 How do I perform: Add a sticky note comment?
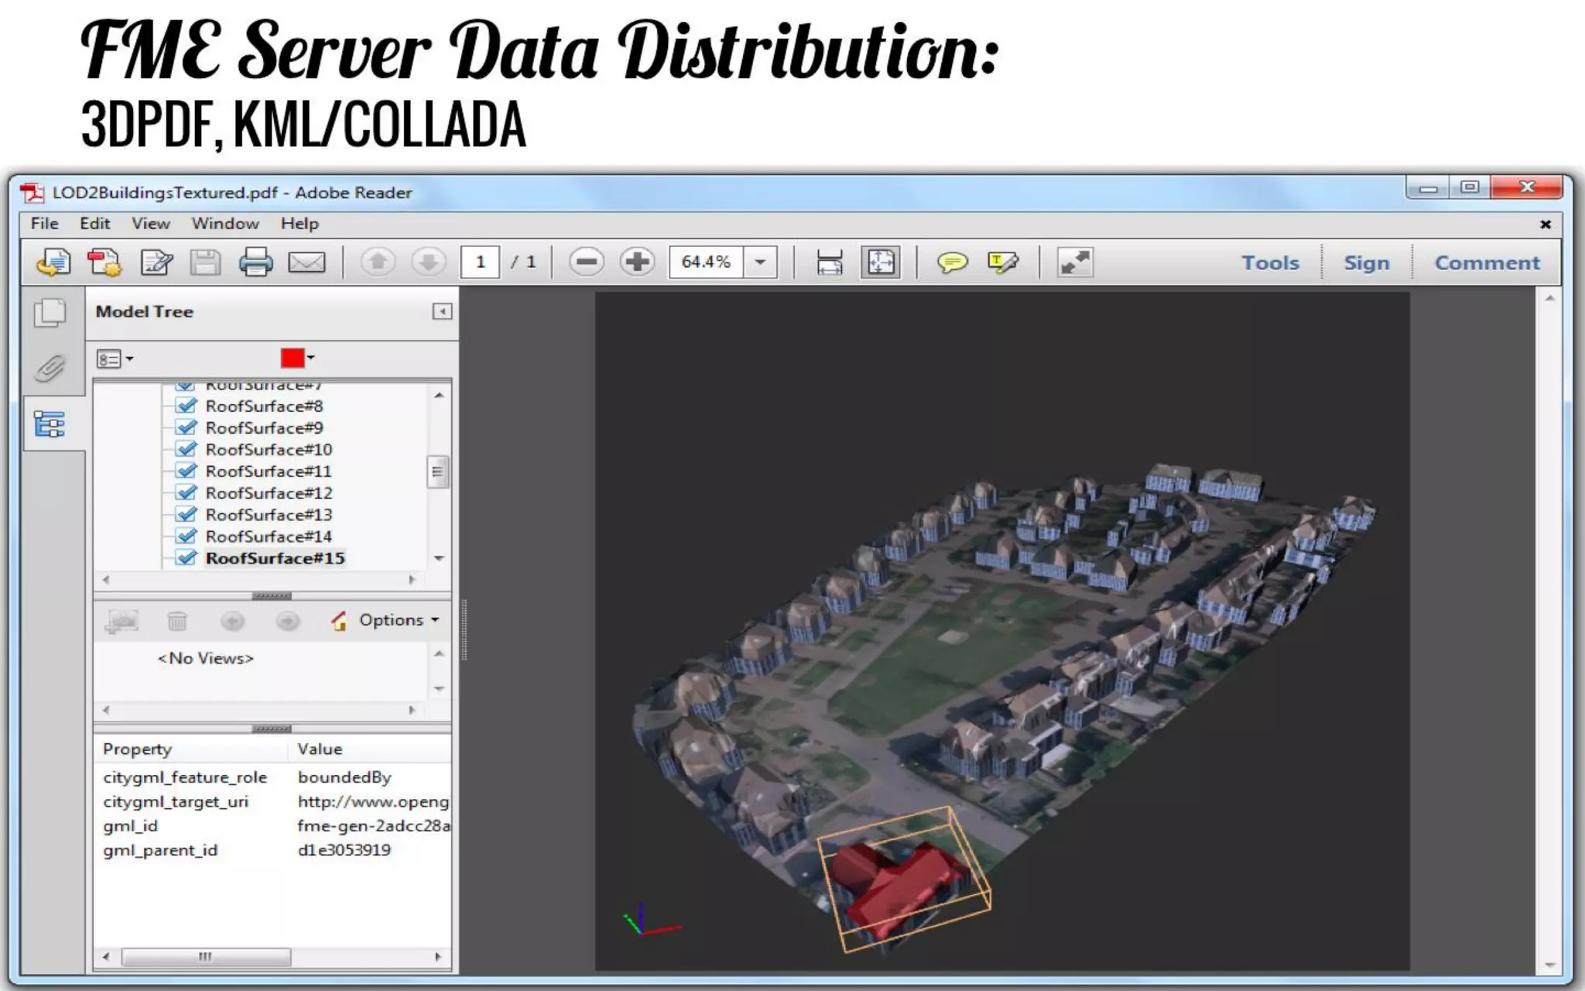pos(952,262)
